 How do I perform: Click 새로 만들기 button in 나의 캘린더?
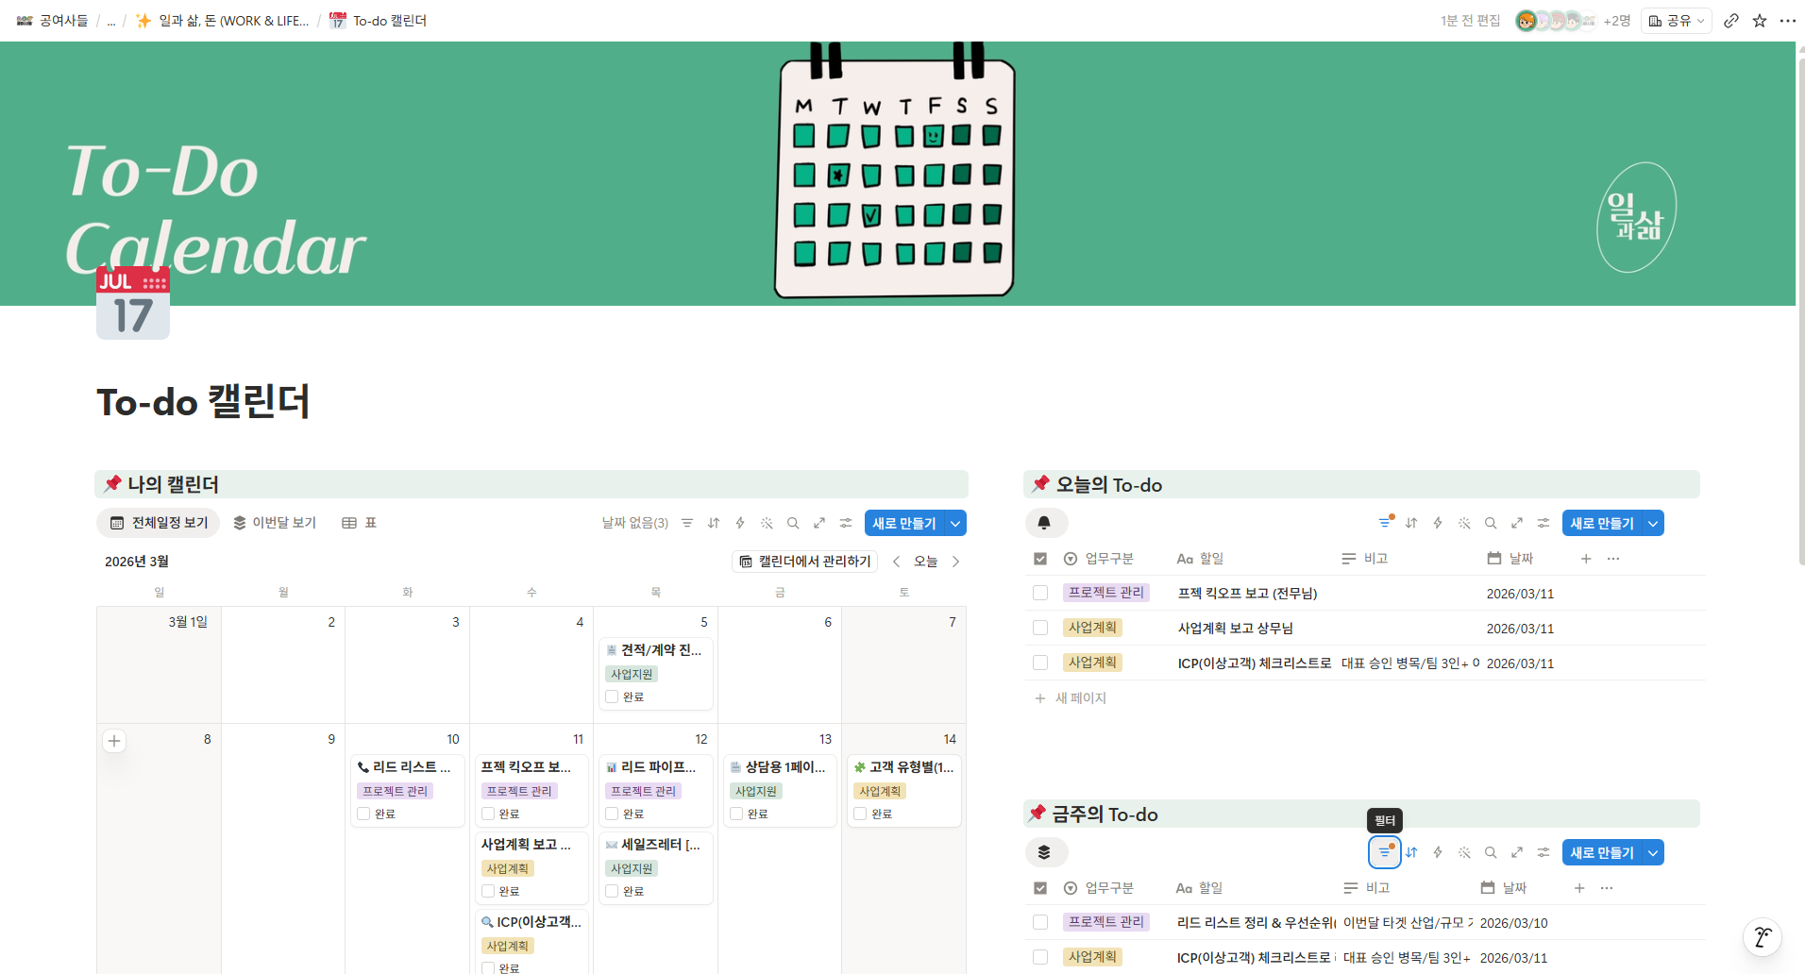[x=904, y=523]
